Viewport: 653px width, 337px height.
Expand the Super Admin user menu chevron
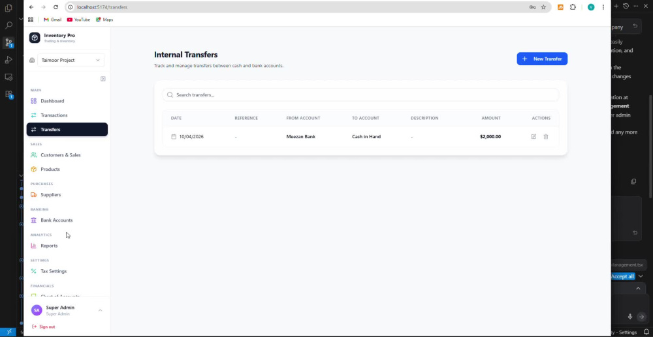tap(100, 310)
